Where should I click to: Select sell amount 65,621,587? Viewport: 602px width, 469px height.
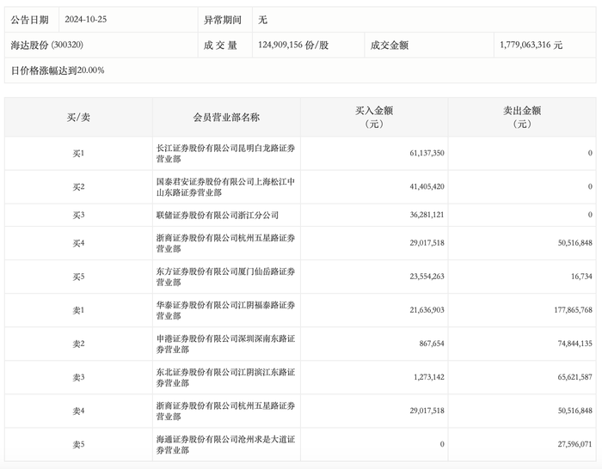click(x=575, y=377)
